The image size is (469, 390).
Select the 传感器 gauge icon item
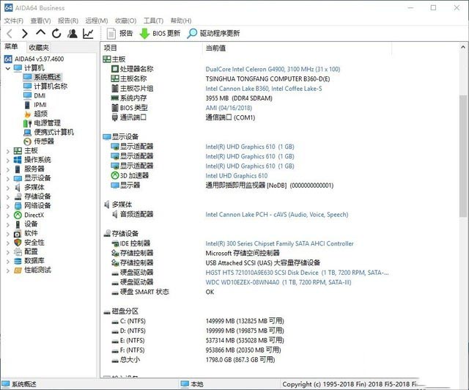coord(39,141)
